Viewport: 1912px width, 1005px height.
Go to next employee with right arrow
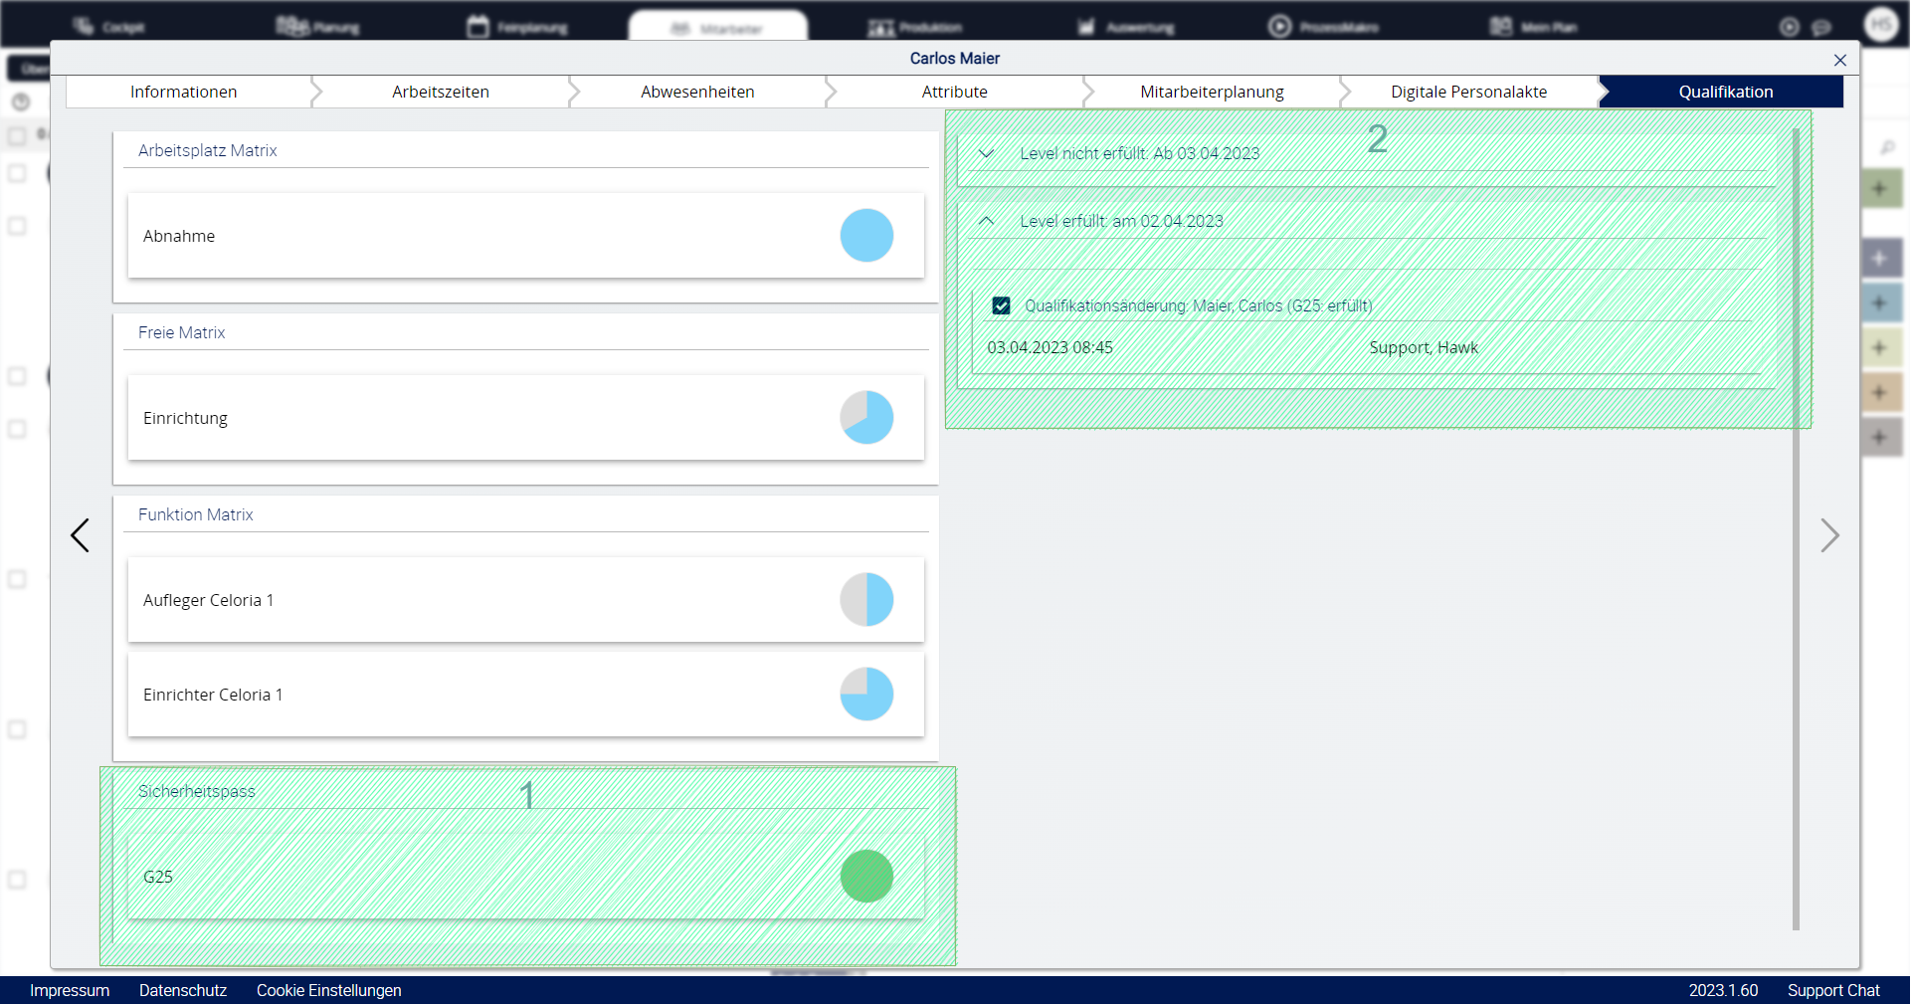[x=1829, y=535]
